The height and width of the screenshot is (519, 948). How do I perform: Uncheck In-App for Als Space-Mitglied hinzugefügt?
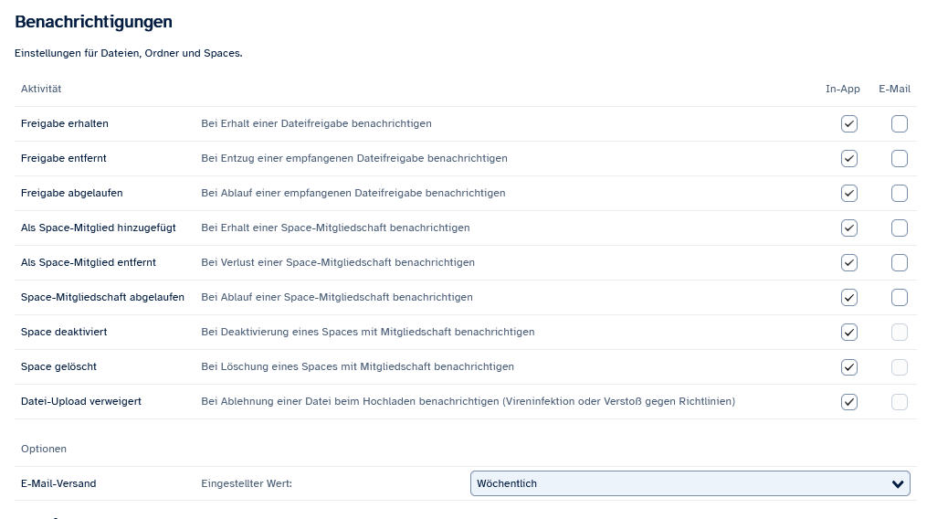coord(849,228)
